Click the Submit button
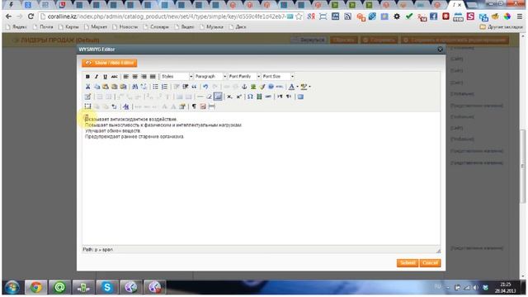This screenshot has height=297, width=528. (x=407, y=262)
